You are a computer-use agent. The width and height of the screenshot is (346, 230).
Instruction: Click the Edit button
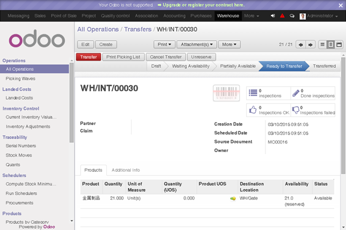click(85, 44)
